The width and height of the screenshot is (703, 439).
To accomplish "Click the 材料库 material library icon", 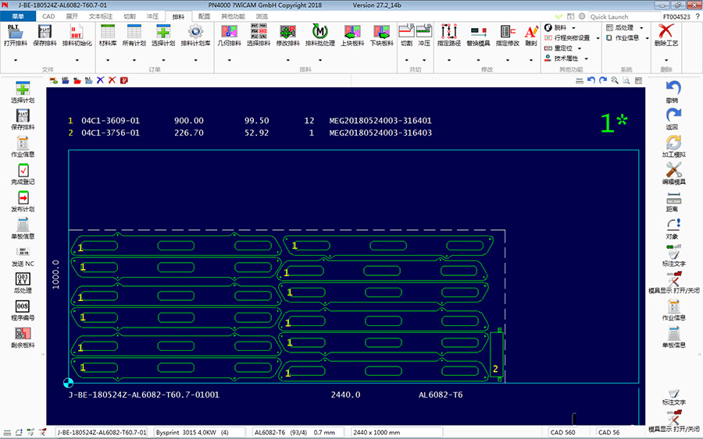I will click(x=108, y=32).
